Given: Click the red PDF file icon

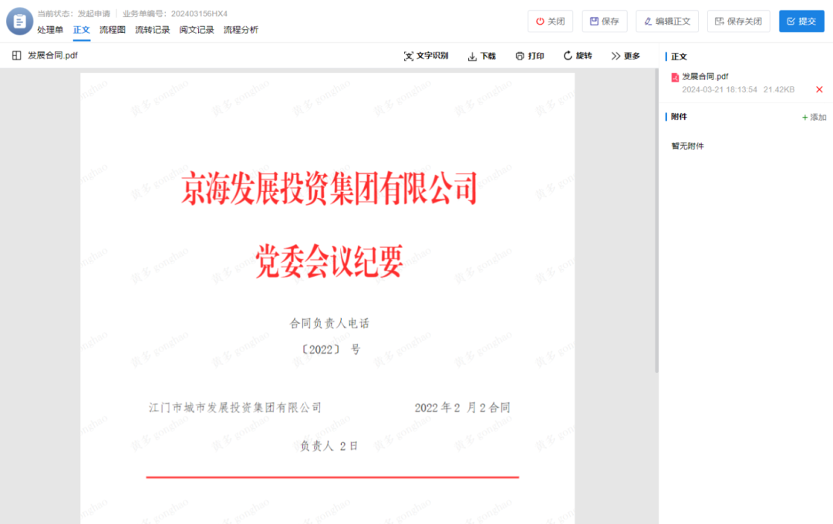Looking at the screenshot, I should pyautogui.click(x=675, y=78).
